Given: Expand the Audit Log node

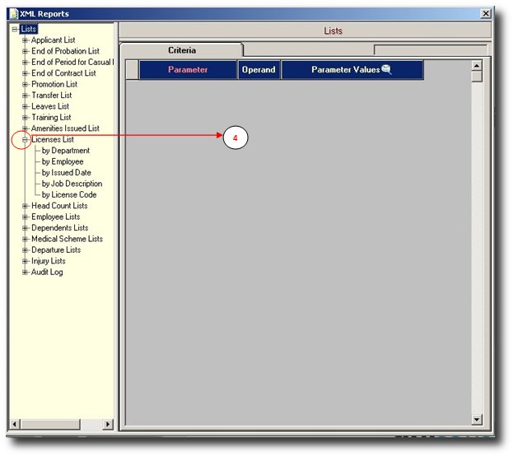Looking at the screenshot, I should (26, 273).
